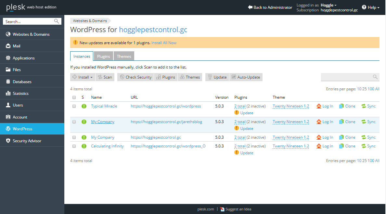The height and width of the screenshot is (214, 386).
Task: Check the Calculating Infinity row checkbox
Action: tap(74, 146)
